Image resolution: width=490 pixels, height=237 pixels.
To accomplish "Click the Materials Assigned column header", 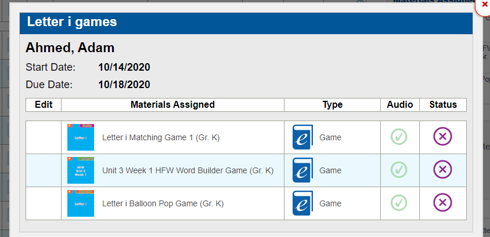I will pyautogui.click(x=172, y=105).
